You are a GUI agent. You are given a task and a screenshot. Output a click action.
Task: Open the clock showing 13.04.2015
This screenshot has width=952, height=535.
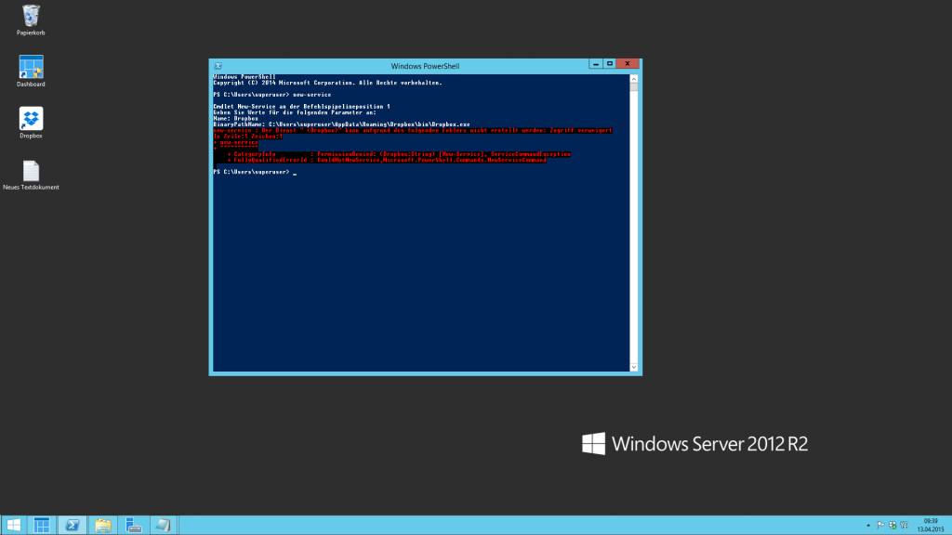pyautogui.click(x=930, y=526)
